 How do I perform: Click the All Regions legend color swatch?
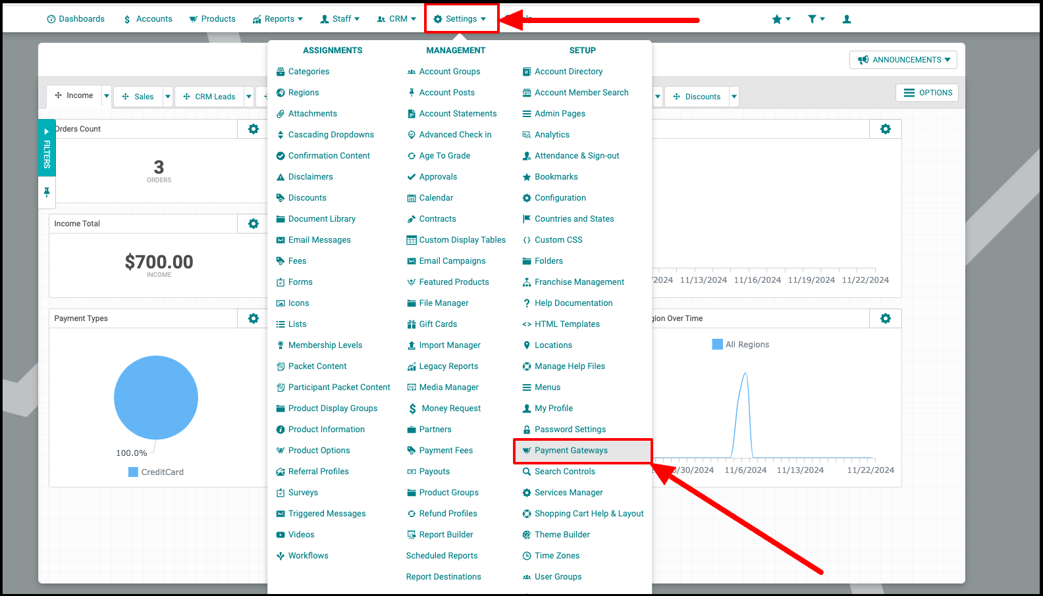pos(718,344)
